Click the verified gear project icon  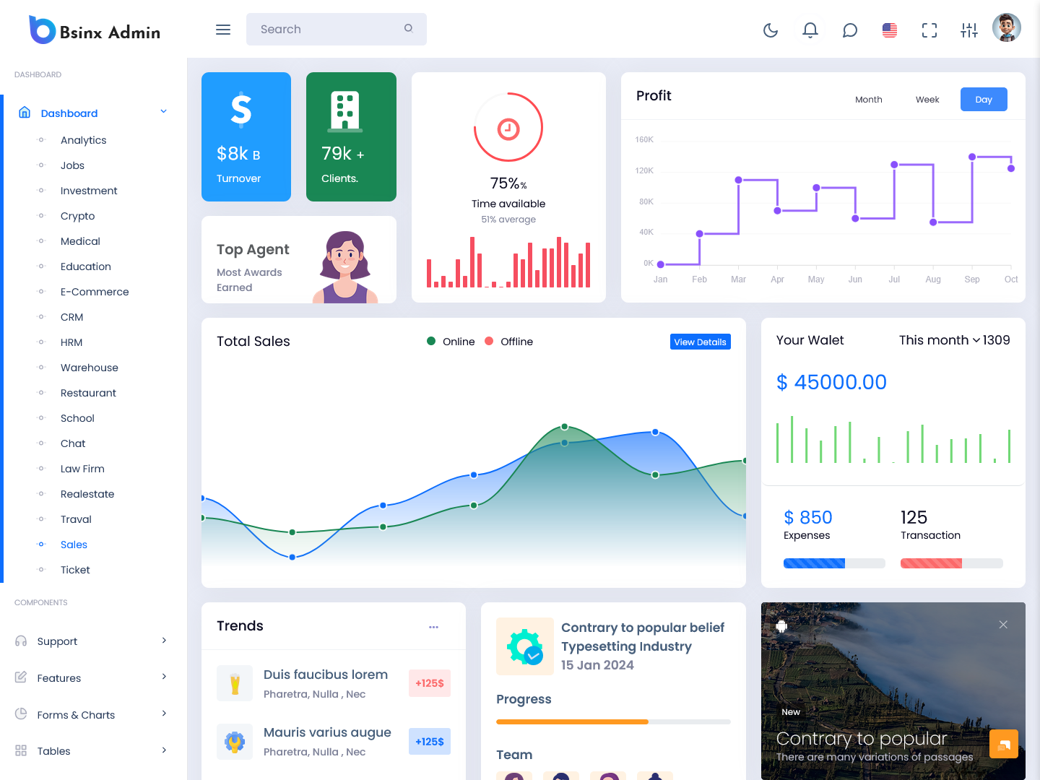pyautogui.click(x=525, y=646)
